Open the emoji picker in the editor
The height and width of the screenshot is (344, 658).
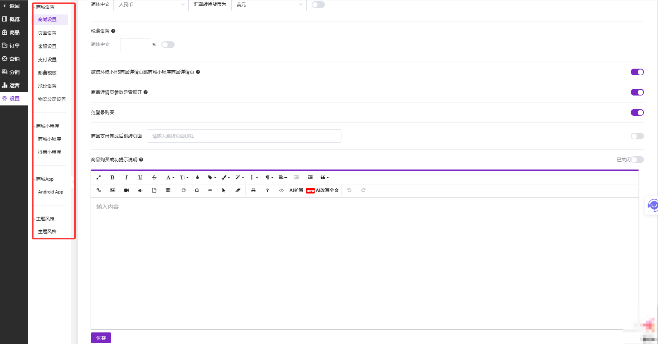click(x=184, y=190)
